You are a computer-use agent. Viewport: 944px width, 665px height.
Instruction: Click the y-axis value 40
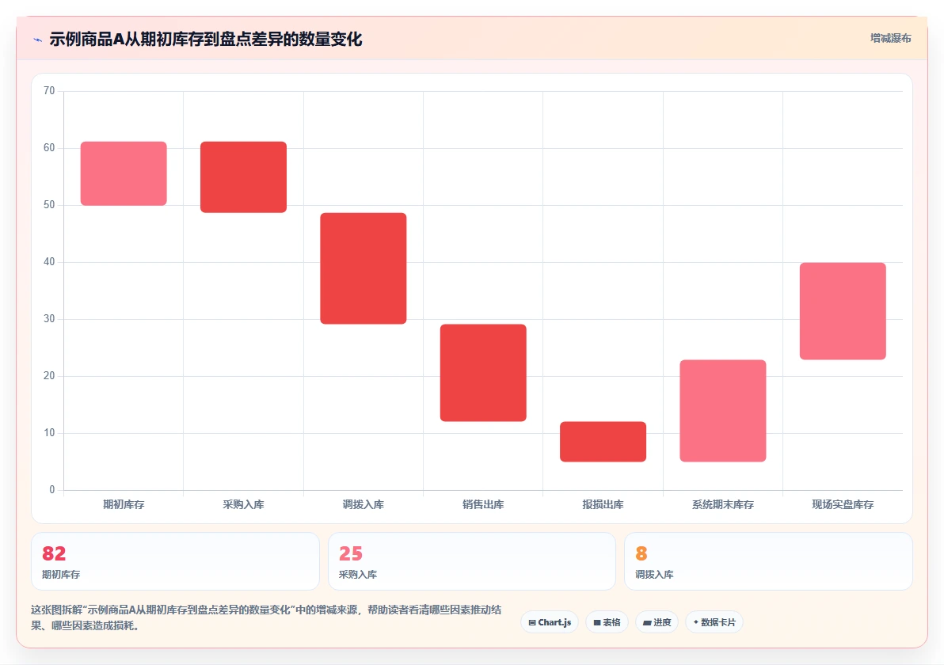pos(49,262)
